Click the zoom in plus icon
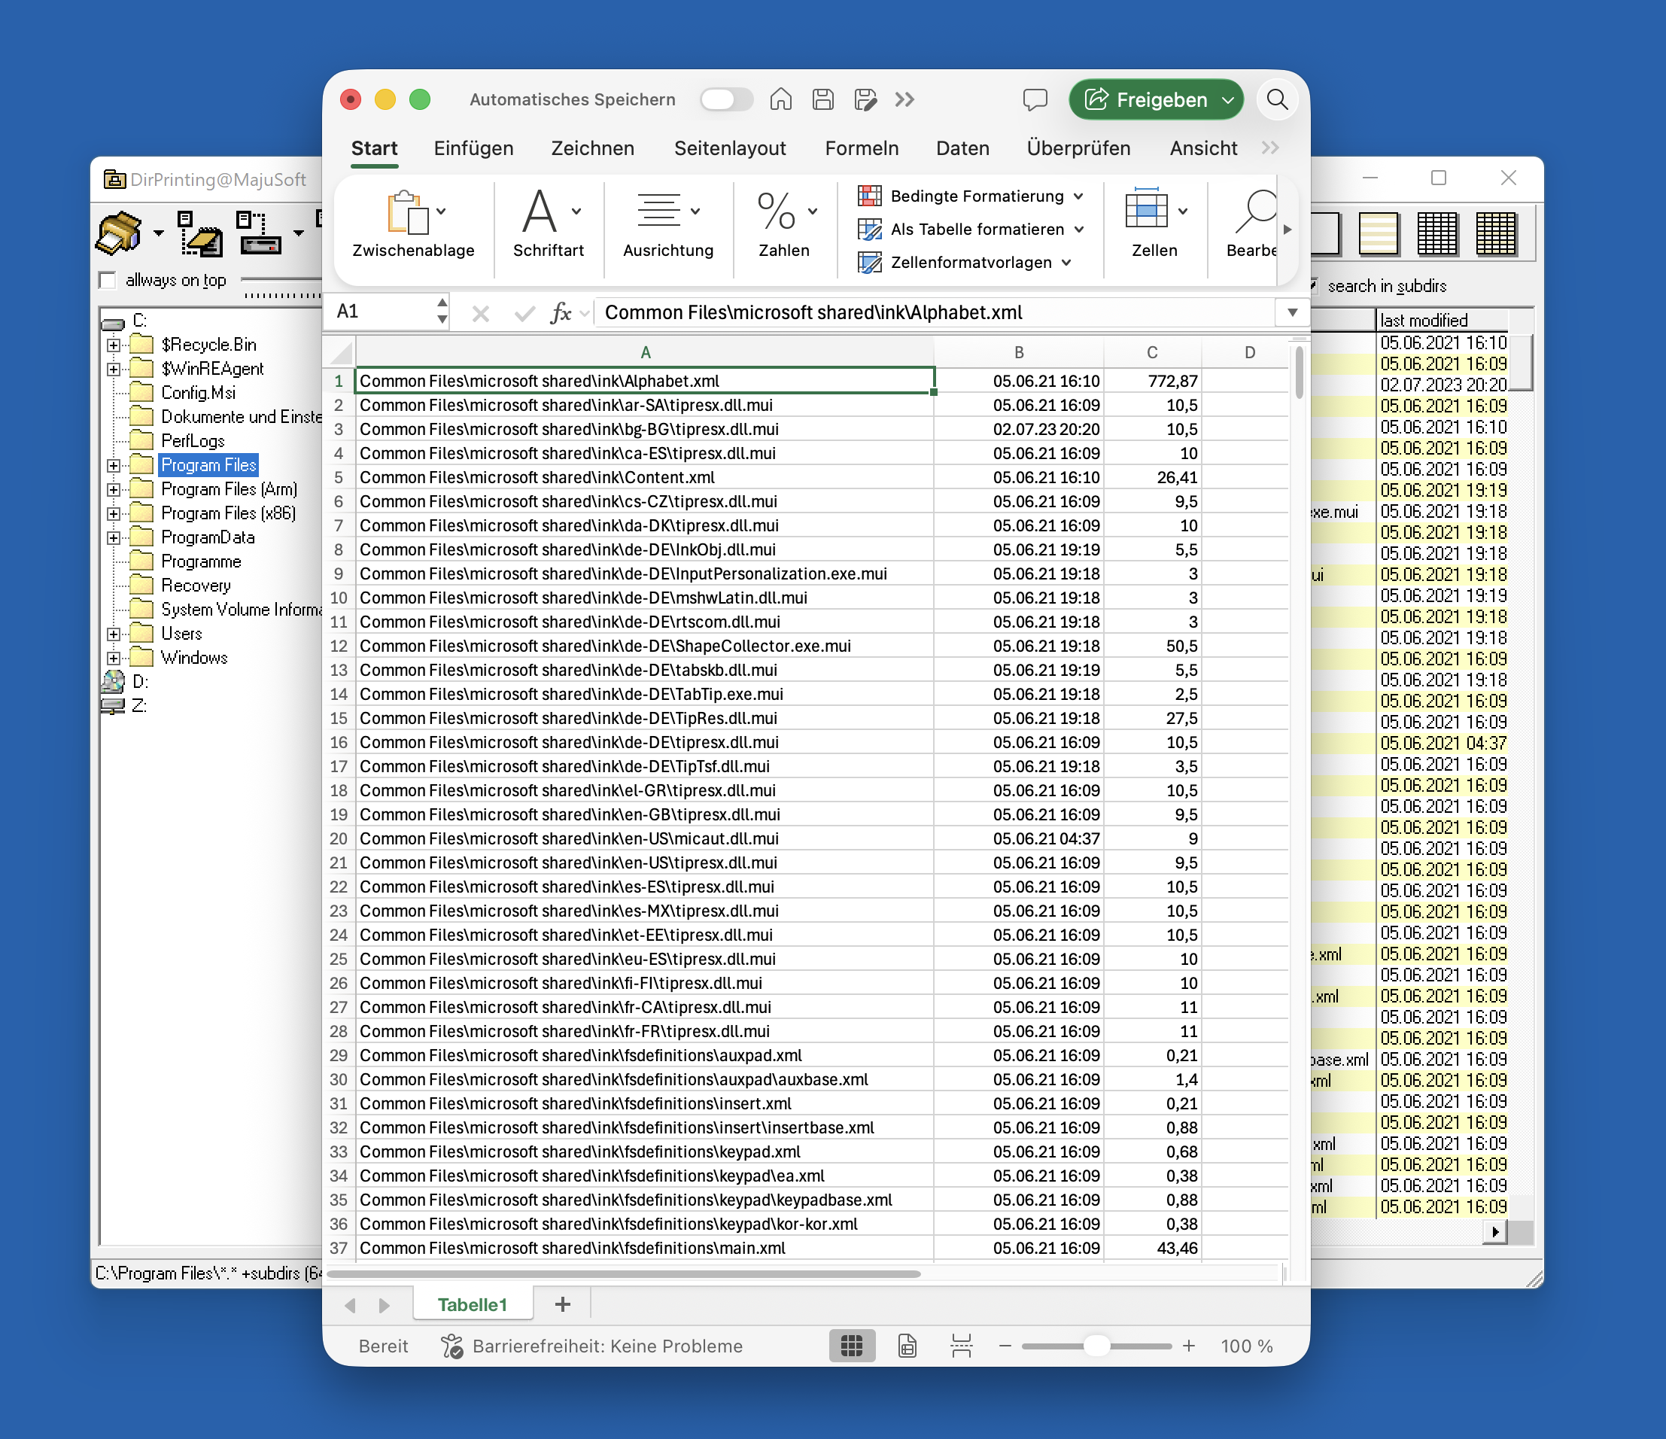Viewport: 1666px width, 1439px height. pyautogui.click(x=1188, y=1346)
